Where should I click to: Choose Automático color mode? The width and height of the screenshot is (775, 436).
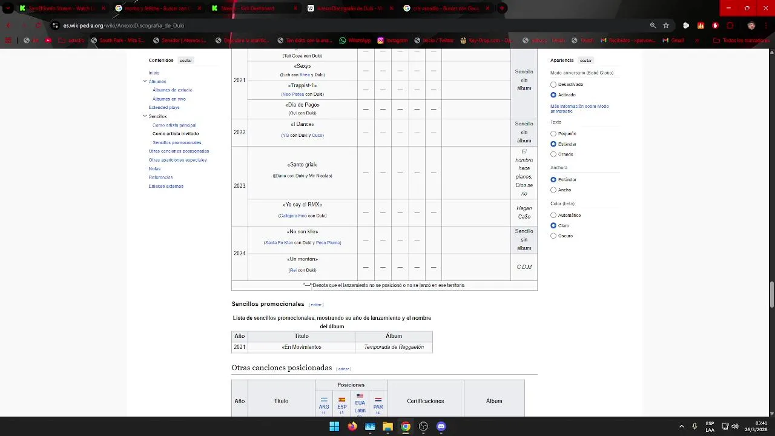(553, 216)
